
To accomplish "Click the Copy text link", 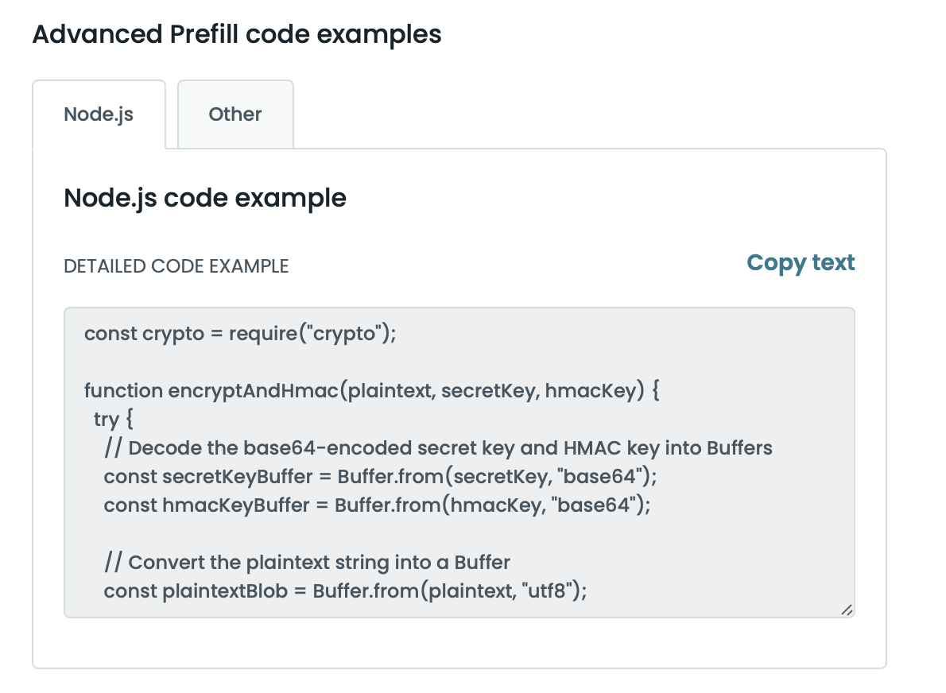I will tap(801, 263).
